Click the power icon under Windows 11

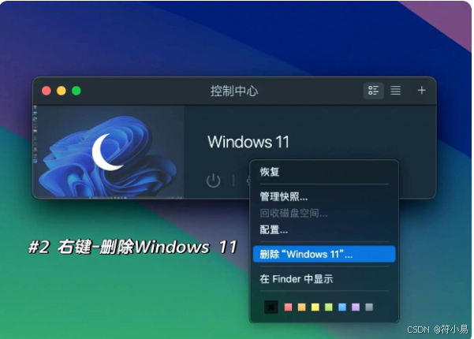tap(213, 181)
